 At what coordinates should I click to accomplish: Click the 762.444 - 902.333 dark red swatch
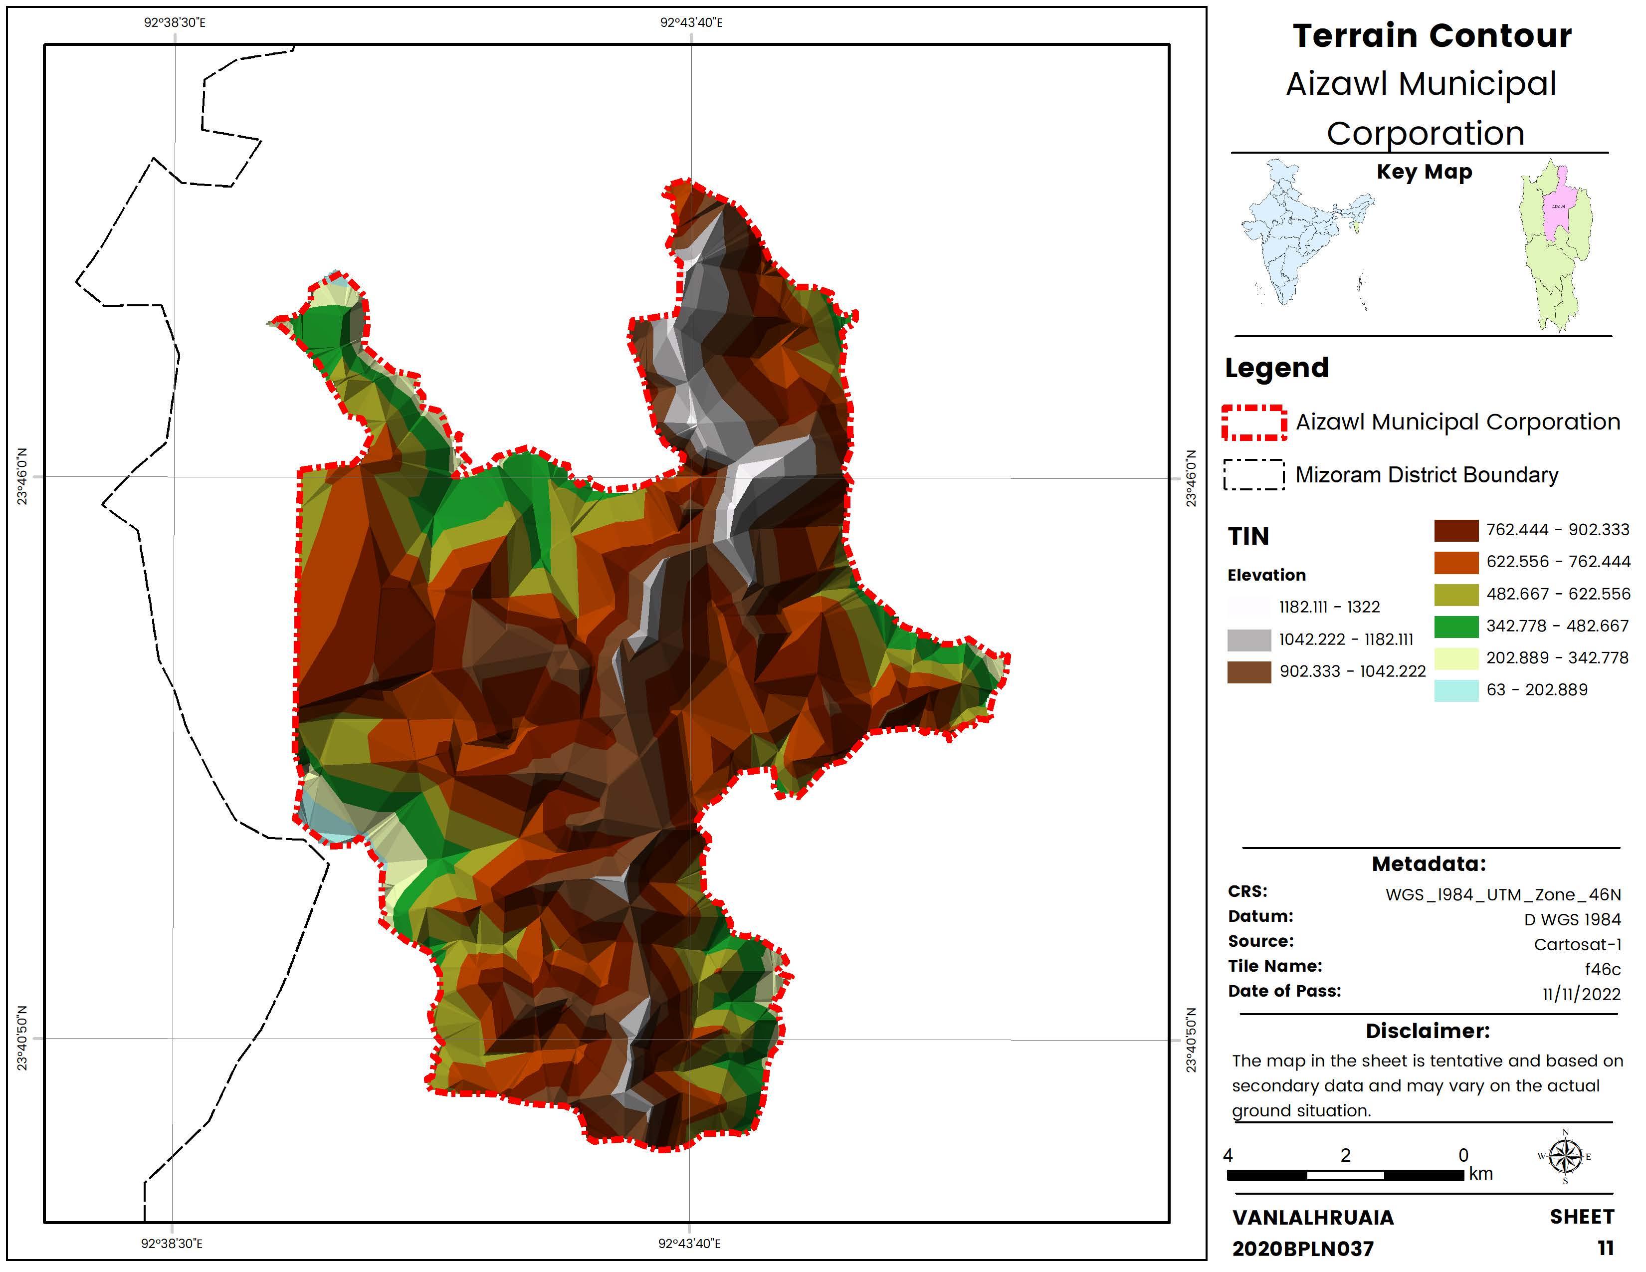coord(1456,530)
